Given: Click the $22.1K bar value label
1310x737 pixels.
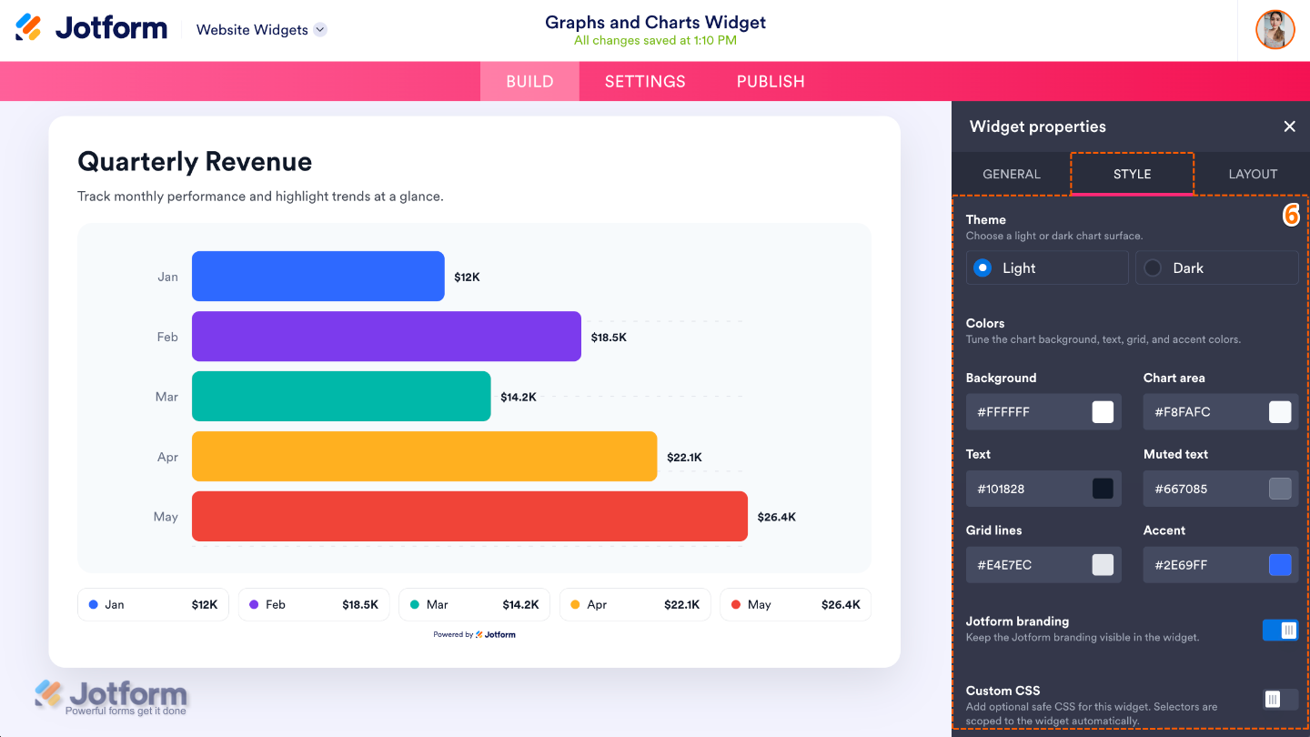Looking at the screenshot, I should click(x=684, y=457).
